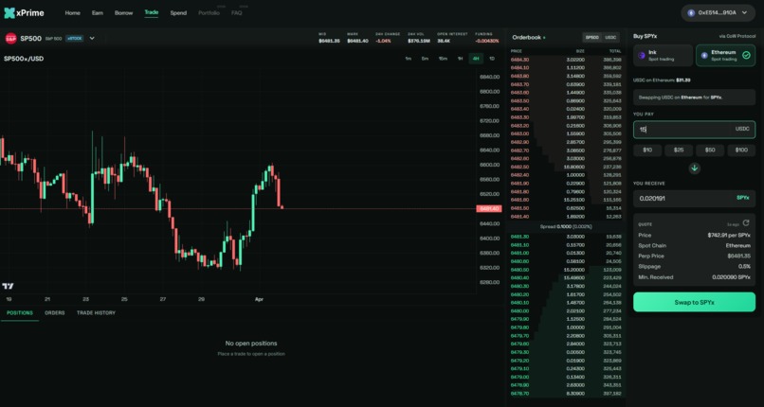Select the Ink Spot trading option
Viewport: 764px width, 407px height.
663,56
